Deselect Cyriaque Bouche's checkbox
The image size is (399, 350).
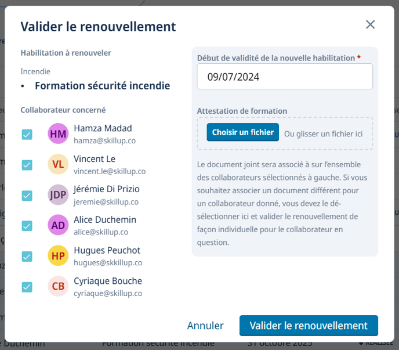(27, 287)
